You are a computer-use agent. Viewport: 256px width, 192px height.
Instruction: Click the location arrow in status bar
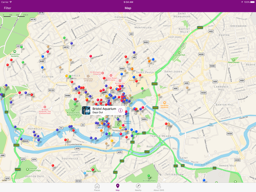tap(242, 2)
